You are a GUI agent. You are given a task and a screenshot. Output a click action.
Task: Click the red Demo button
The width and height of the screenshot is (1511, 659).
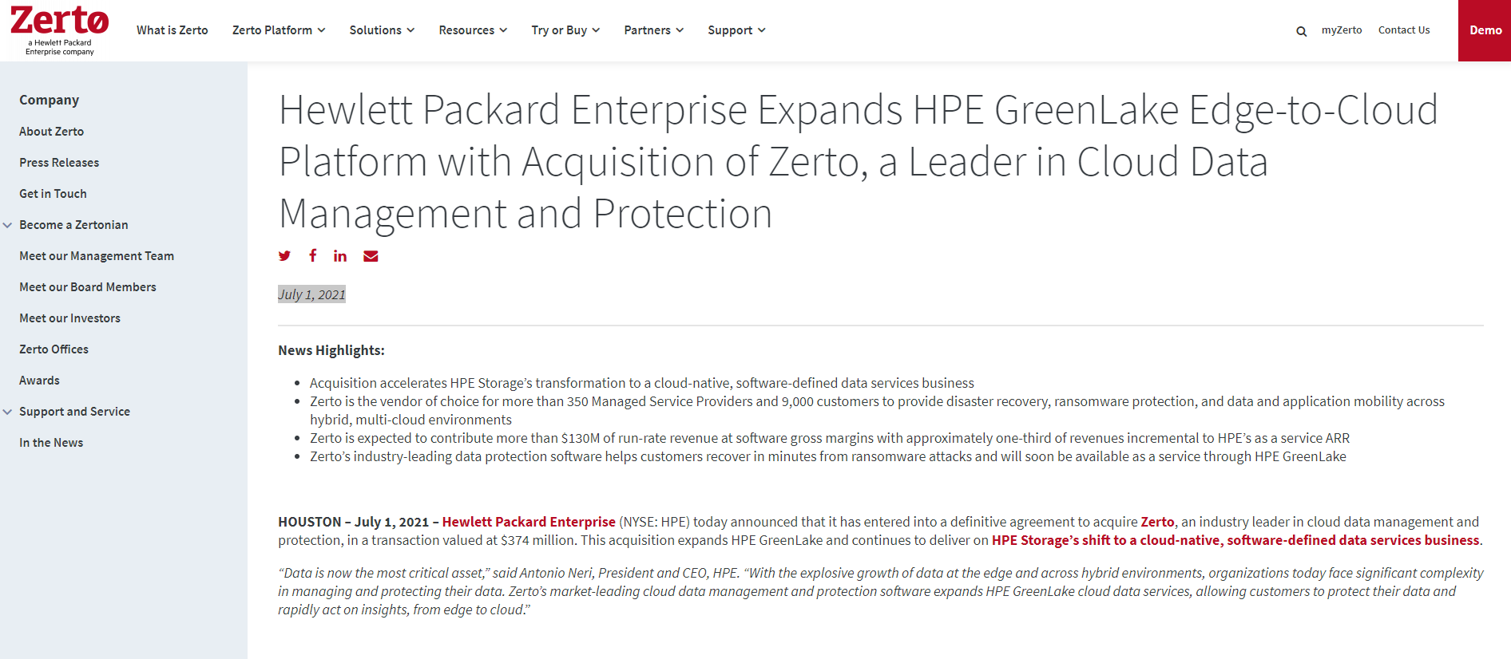[1485, 30]
